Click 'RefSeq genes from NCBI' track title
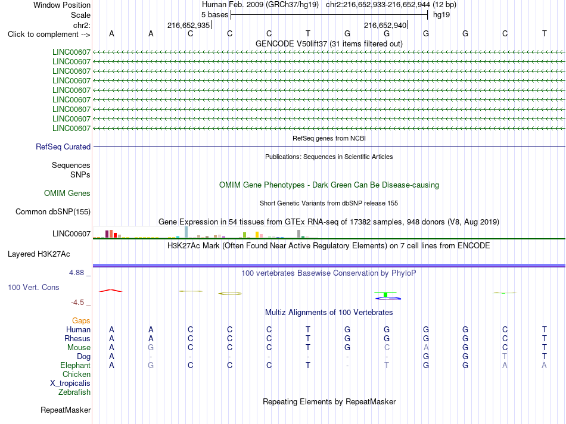566x424 pixels. (329, 138)
